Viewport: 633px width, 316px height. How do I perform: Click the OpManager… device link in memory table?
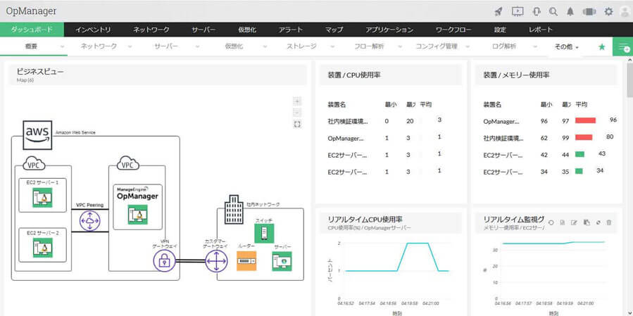pos(501,120)
